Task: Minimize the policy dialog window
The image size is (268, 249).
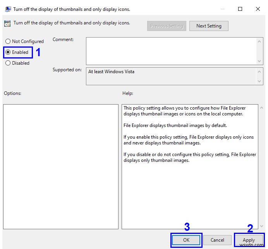Action: (223, 9)
